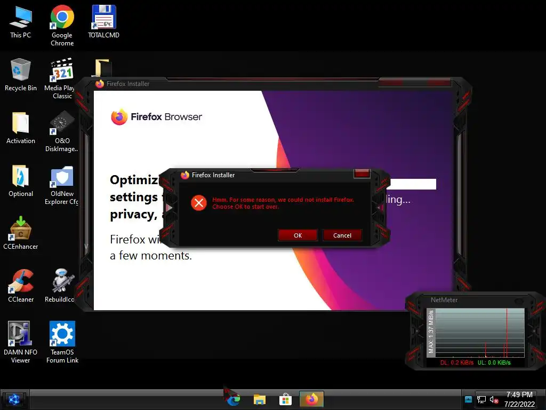
Task: Click the Start button on the taskbar
Action: click(x=14, y=399)
